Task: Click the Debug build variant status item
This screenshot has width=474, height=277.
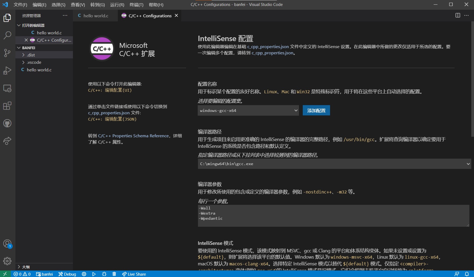Action: 67,274
